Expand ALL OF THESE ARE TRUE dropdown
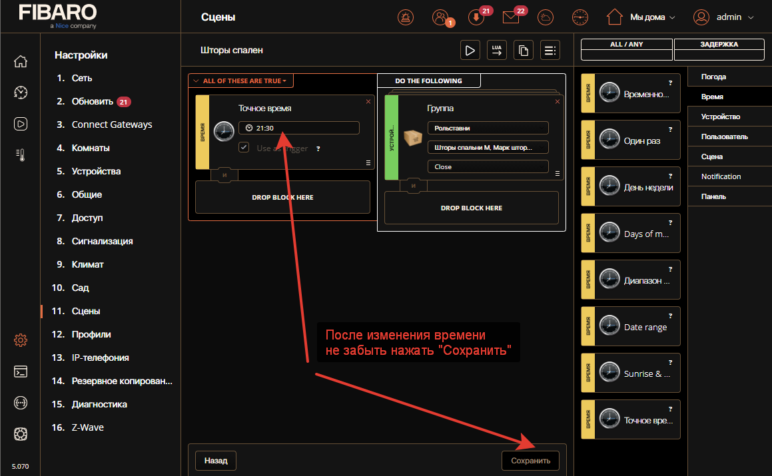Screen dimensions: 772x476 click(240, 81)
